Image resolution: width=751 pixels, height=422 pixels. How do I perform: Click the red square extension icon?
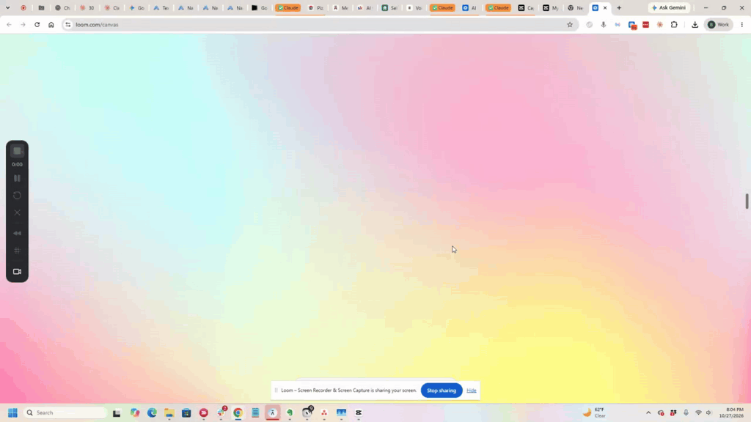tap(645, 24)
